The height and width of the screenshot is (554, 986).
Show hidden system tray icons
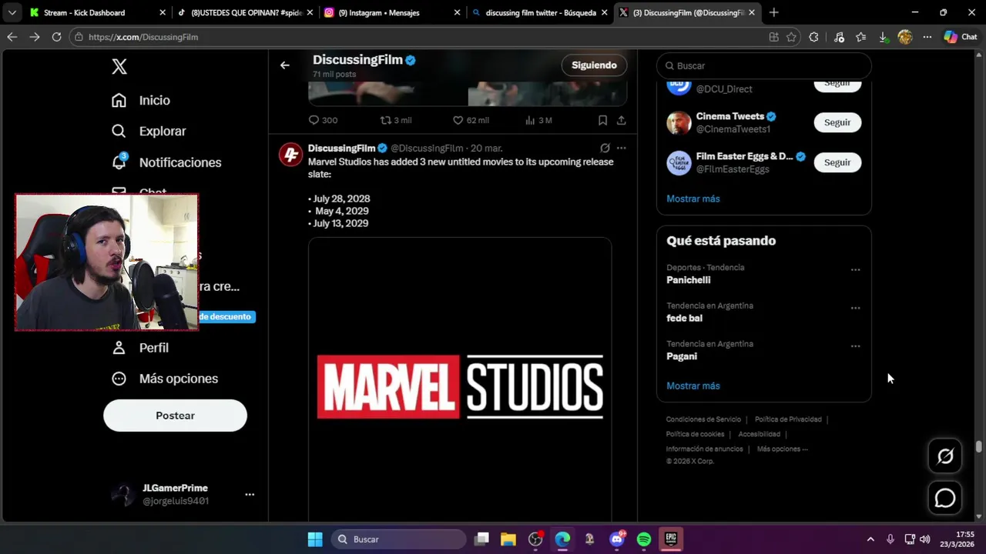870,539
